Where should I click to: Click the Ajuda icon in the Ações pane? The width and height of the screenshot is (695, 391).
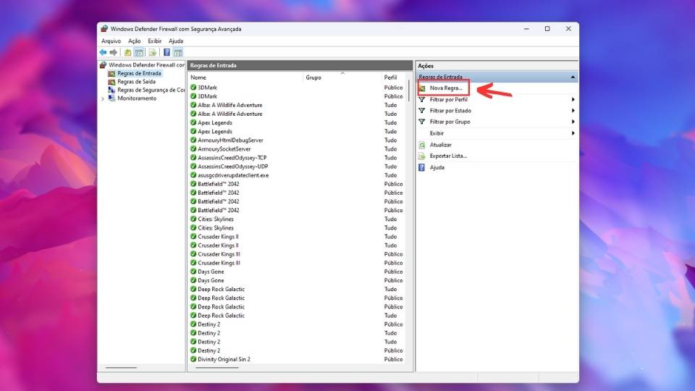tap(422, 167)
